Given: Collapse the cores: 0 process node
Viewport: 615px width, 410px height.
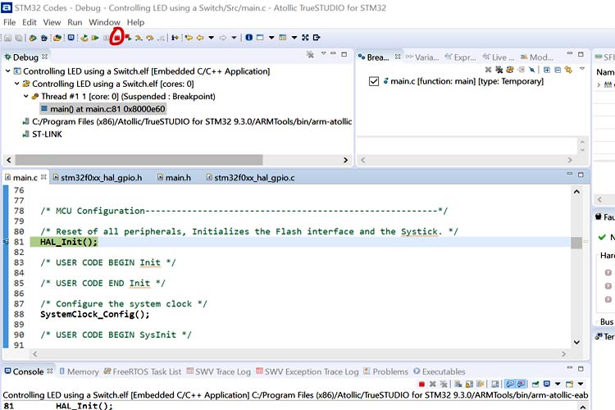Looking at the screenshot, I should pos(17,84).
